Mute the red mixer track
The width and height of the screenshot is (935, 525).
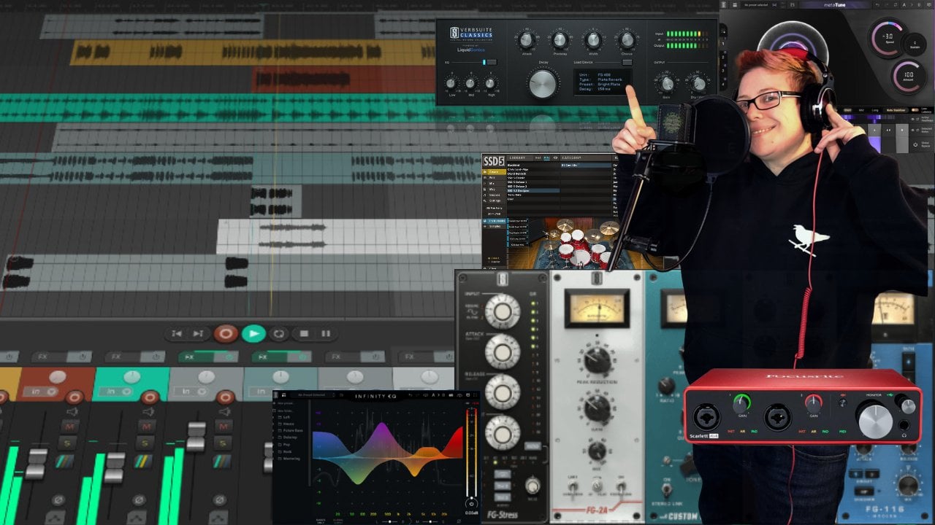tap(71, 426)
